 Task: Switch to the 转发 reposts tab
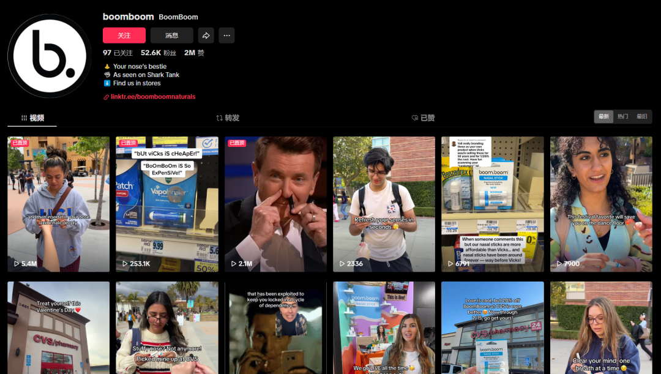click(x=228, y=118)
